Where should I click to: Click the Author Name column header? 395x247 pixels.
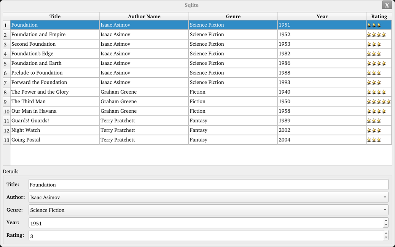tap(144, 16)
